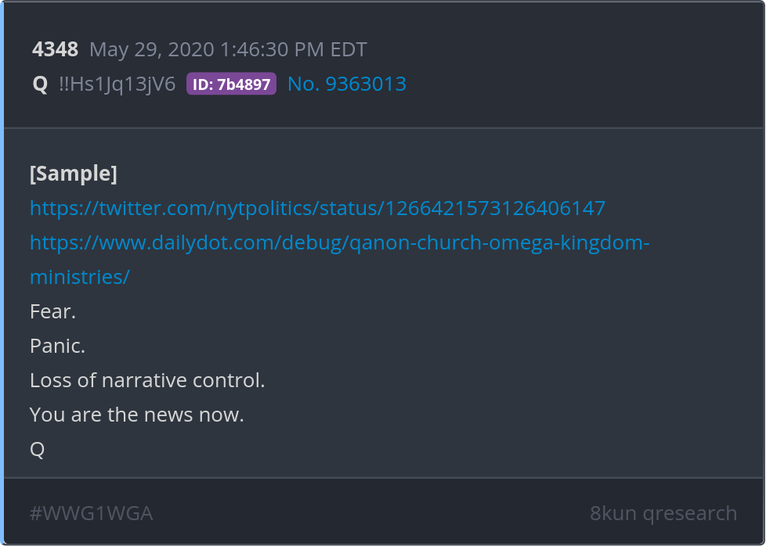766x546 pixels.
Task: Click the #WWG1WGA hashtag in footer
Action: [92, 513]
